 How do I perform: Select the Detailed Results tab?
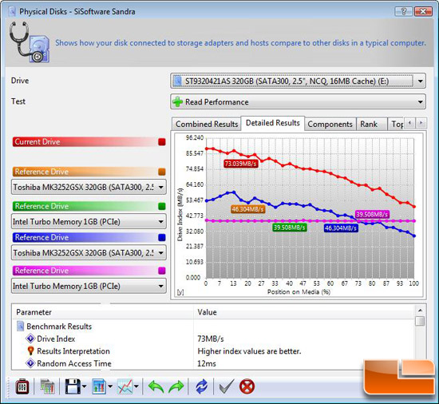[x=273, y=123]
